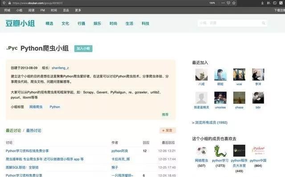Image resolution: width=285 pixels, height=177 pixels.
Task: Switch to 最近讨论 discussion list
Action: (13, 130)
